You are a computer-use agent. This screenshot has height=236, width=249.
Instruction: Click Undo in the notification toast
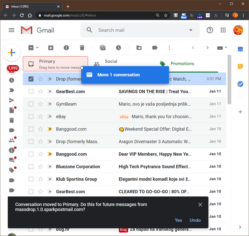click(x=195, y=220)
